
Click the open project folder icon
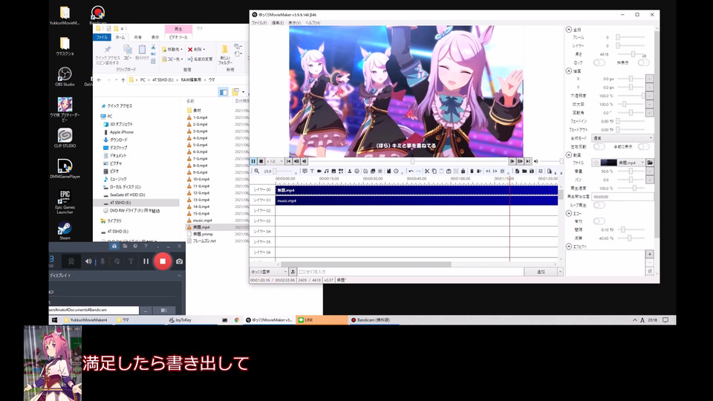(524, 172)
